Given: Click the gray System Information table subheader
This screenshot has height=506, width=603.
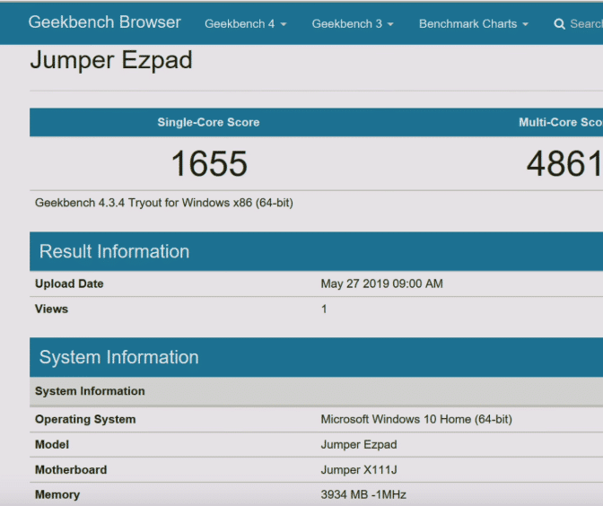Looking at the screenshot, I should pos(316,391).
